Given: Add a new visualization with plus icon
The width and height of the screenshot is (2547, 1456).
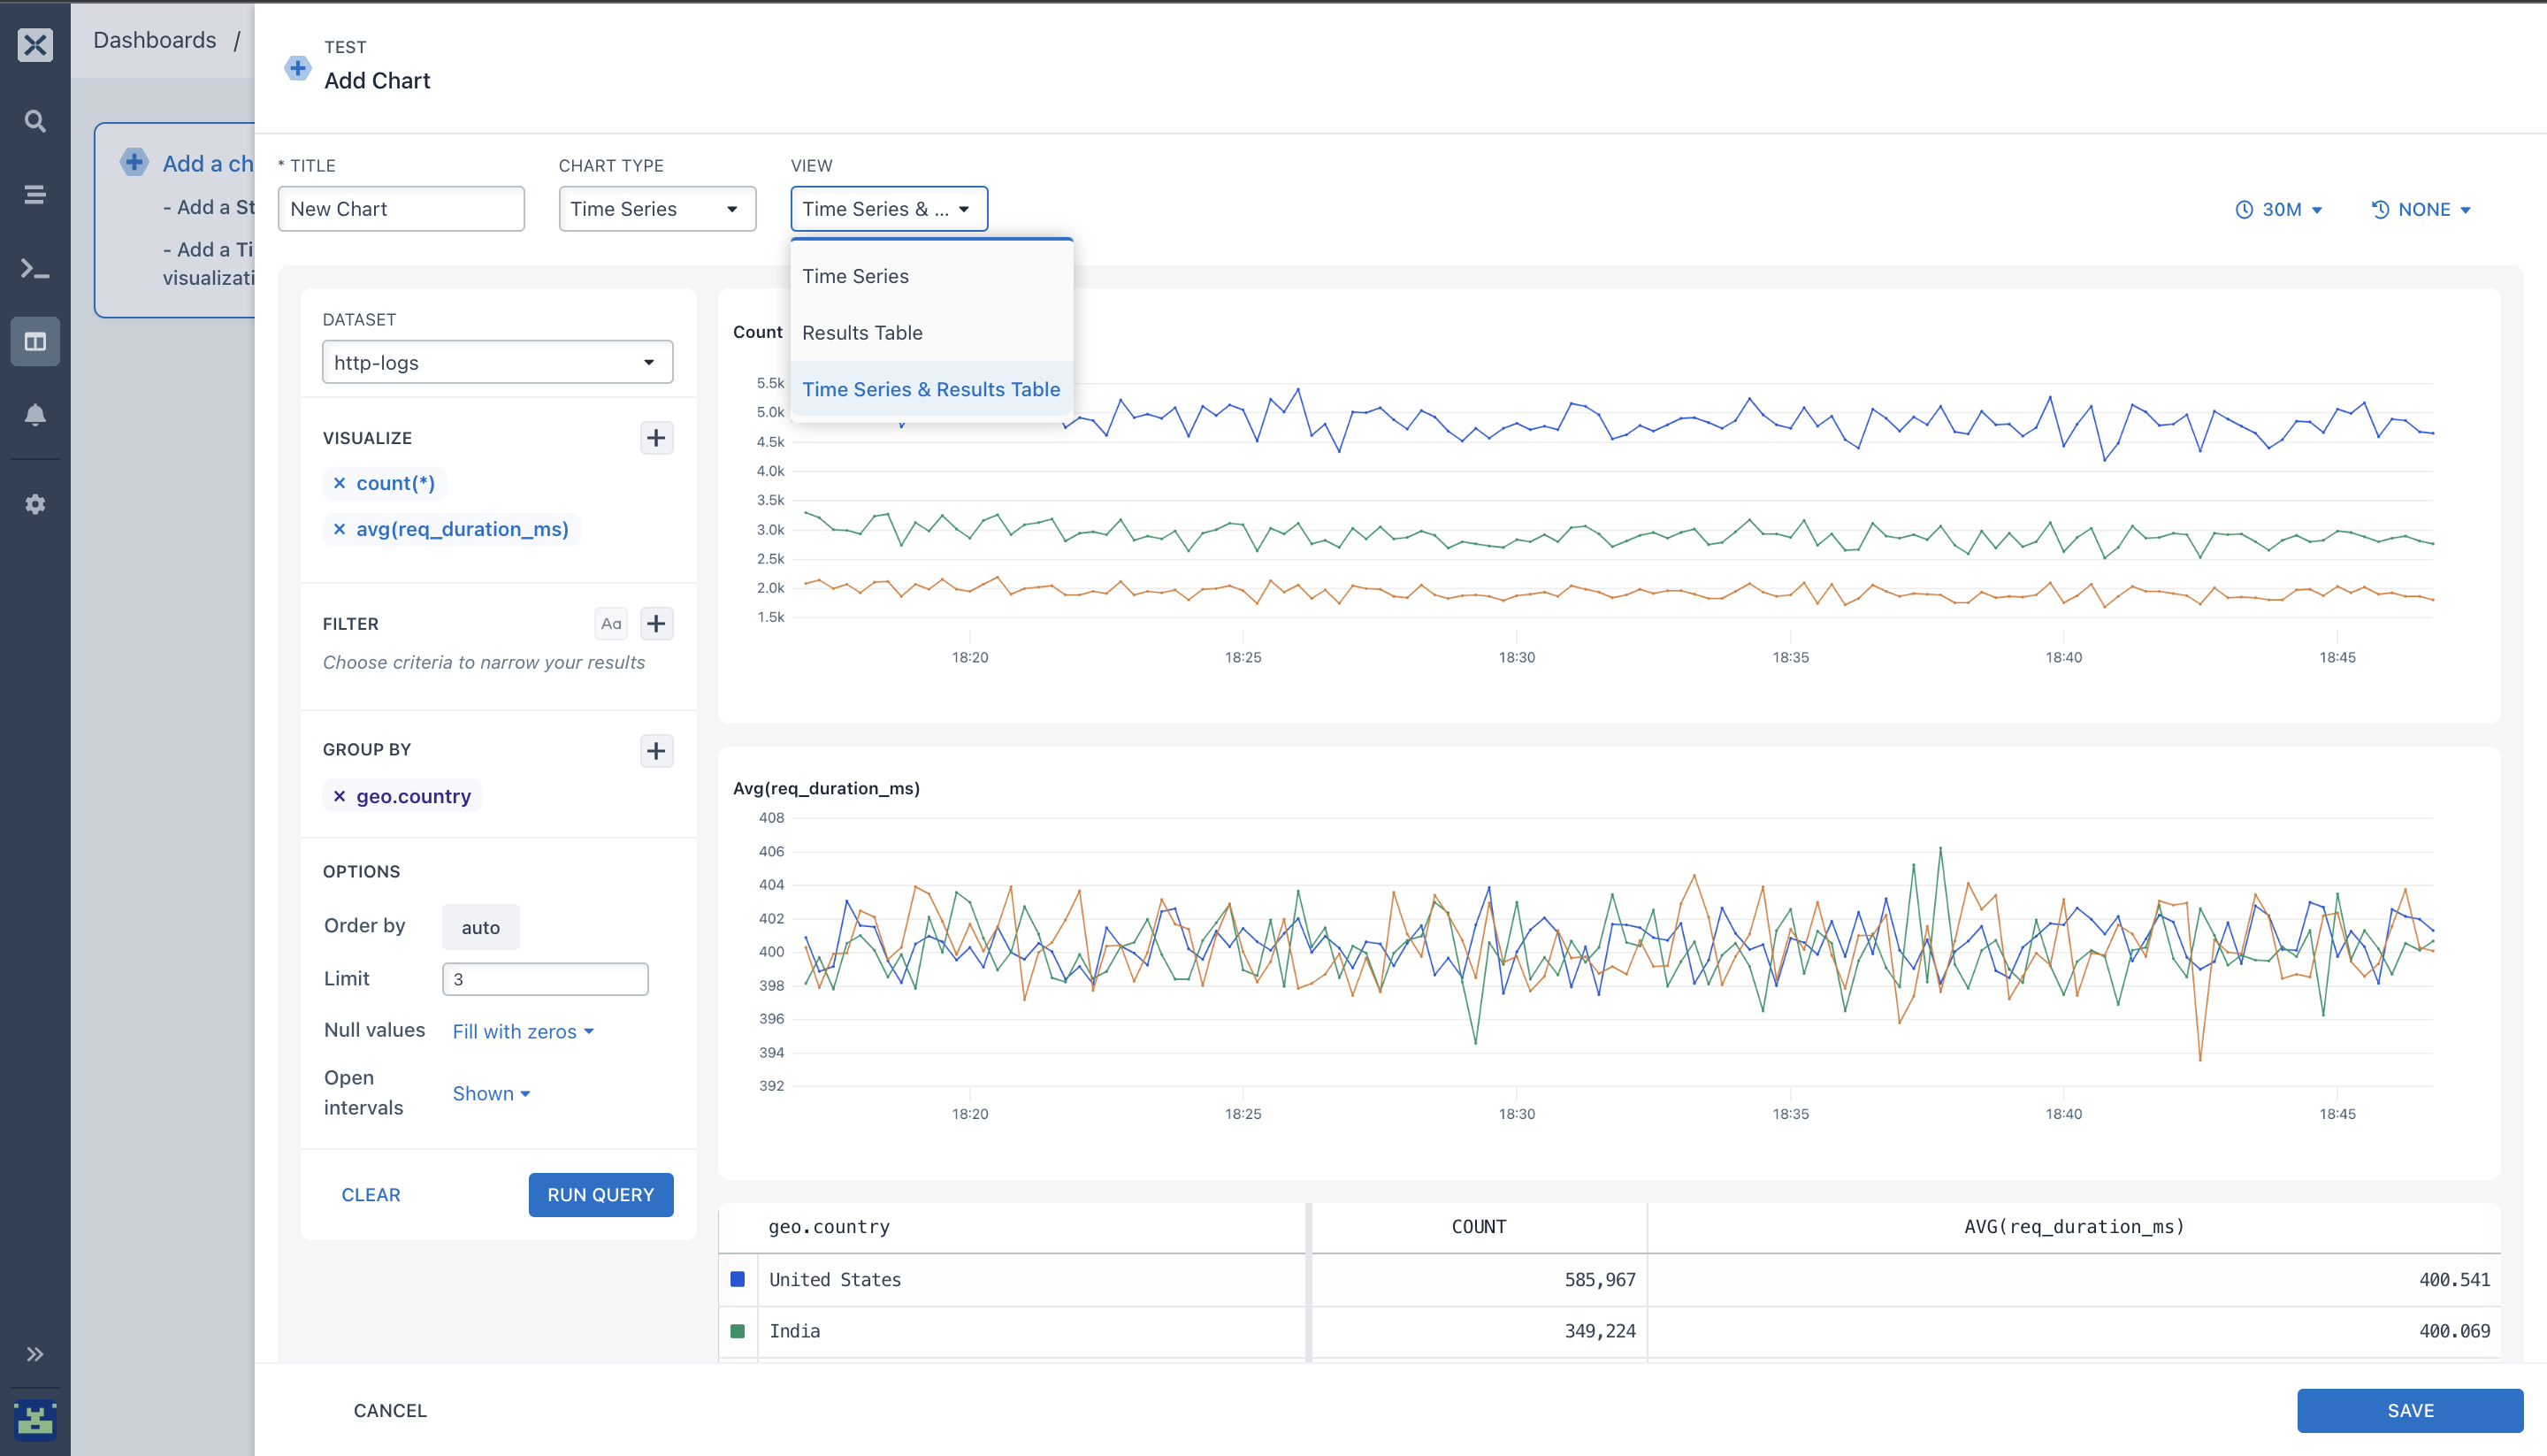Looking at the screenshot, I should click(655, 438).
